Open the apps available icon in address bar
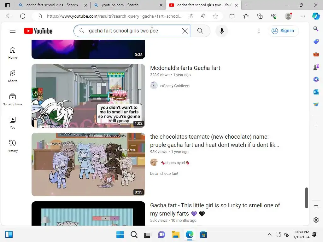323x242 pixels. (190, 16)
